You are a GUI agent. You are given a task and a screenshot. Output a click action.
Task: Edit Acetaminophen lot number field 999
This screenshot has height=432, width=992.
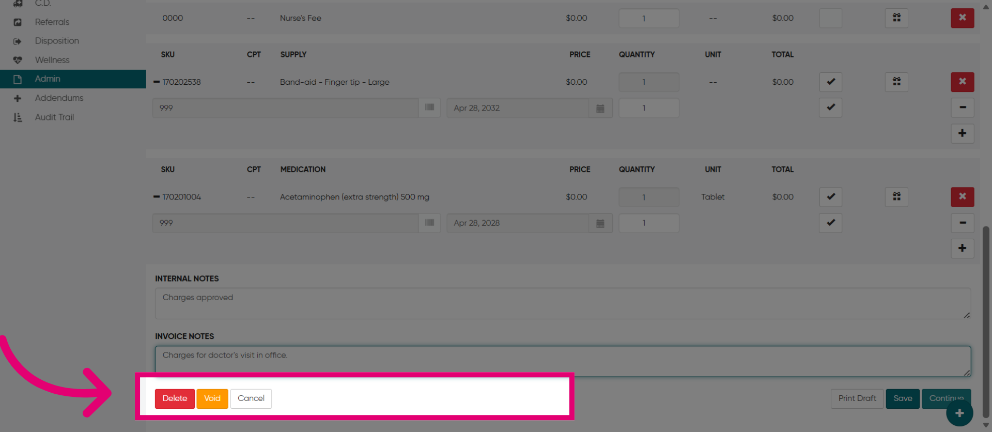click(x=285, y=223)
